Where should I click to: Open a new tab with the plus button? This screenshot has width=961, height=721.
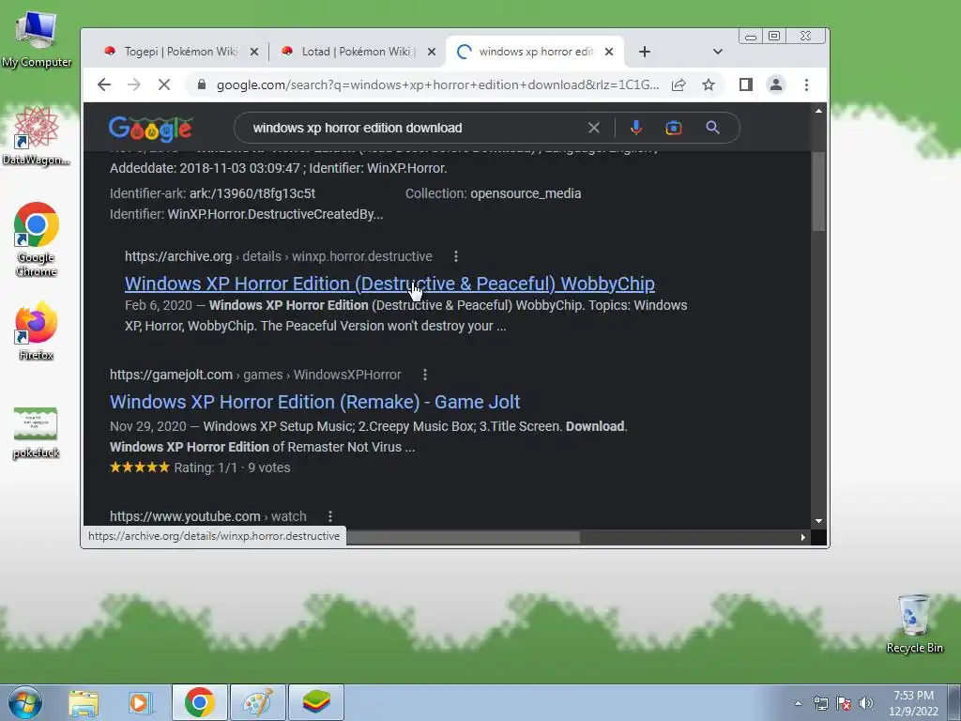(644, 53)
